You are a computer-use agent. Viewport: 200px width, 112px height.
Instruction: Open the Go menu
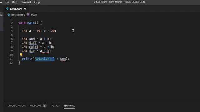coord(7,2)
